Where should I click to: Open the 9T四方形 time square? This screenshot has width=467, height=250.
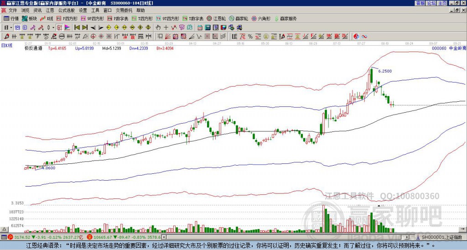(x=167, y=18)
